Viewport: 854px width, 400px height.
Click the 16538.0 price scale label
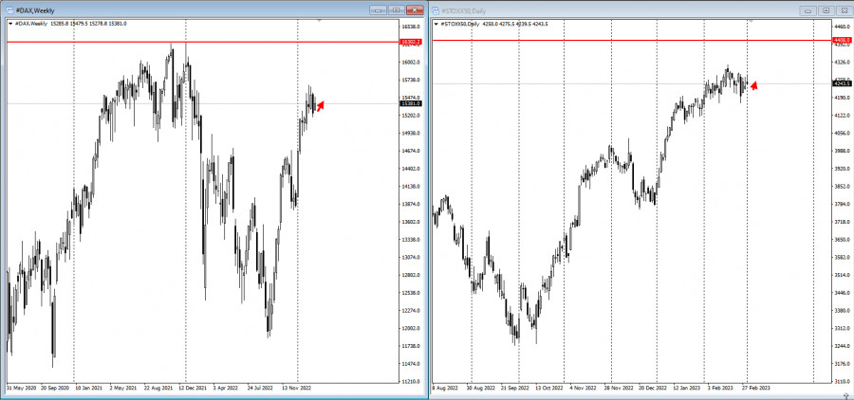(x=411, y=27)
